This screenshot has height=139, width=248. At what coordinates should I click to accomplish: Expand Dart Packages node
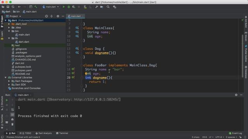pyautogui.click(x=9, y=81)
